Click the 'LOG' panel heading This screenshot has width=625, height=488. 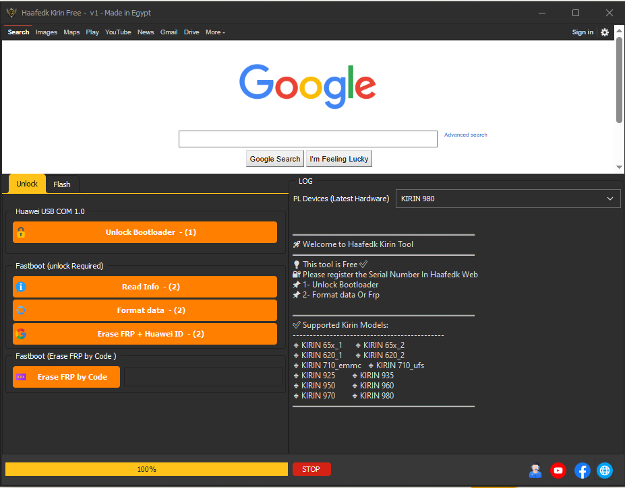305,181
